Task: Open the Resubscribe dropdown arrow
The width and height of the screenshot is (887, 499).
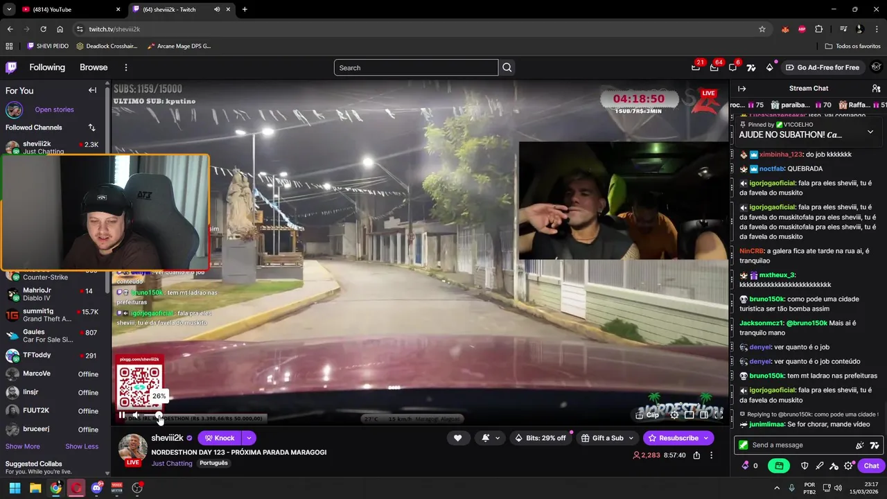Action: [x=706, y=438]
